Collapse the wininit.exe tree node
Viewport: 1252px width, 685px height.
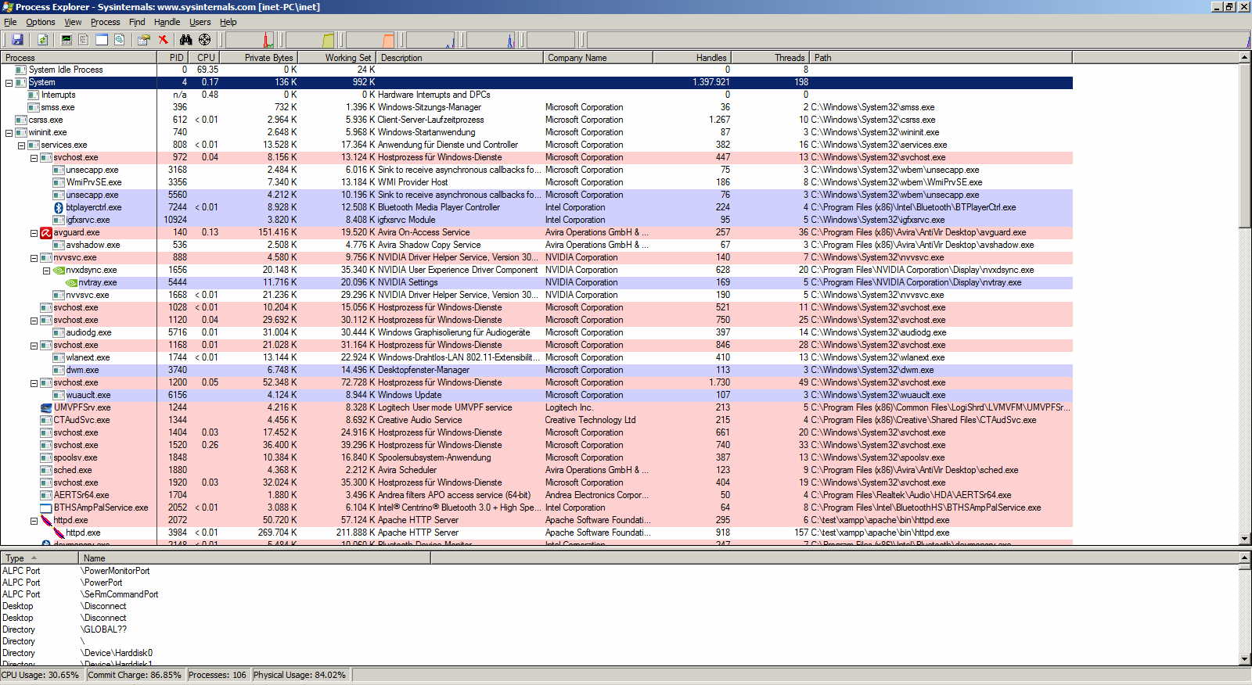[9, 132]
